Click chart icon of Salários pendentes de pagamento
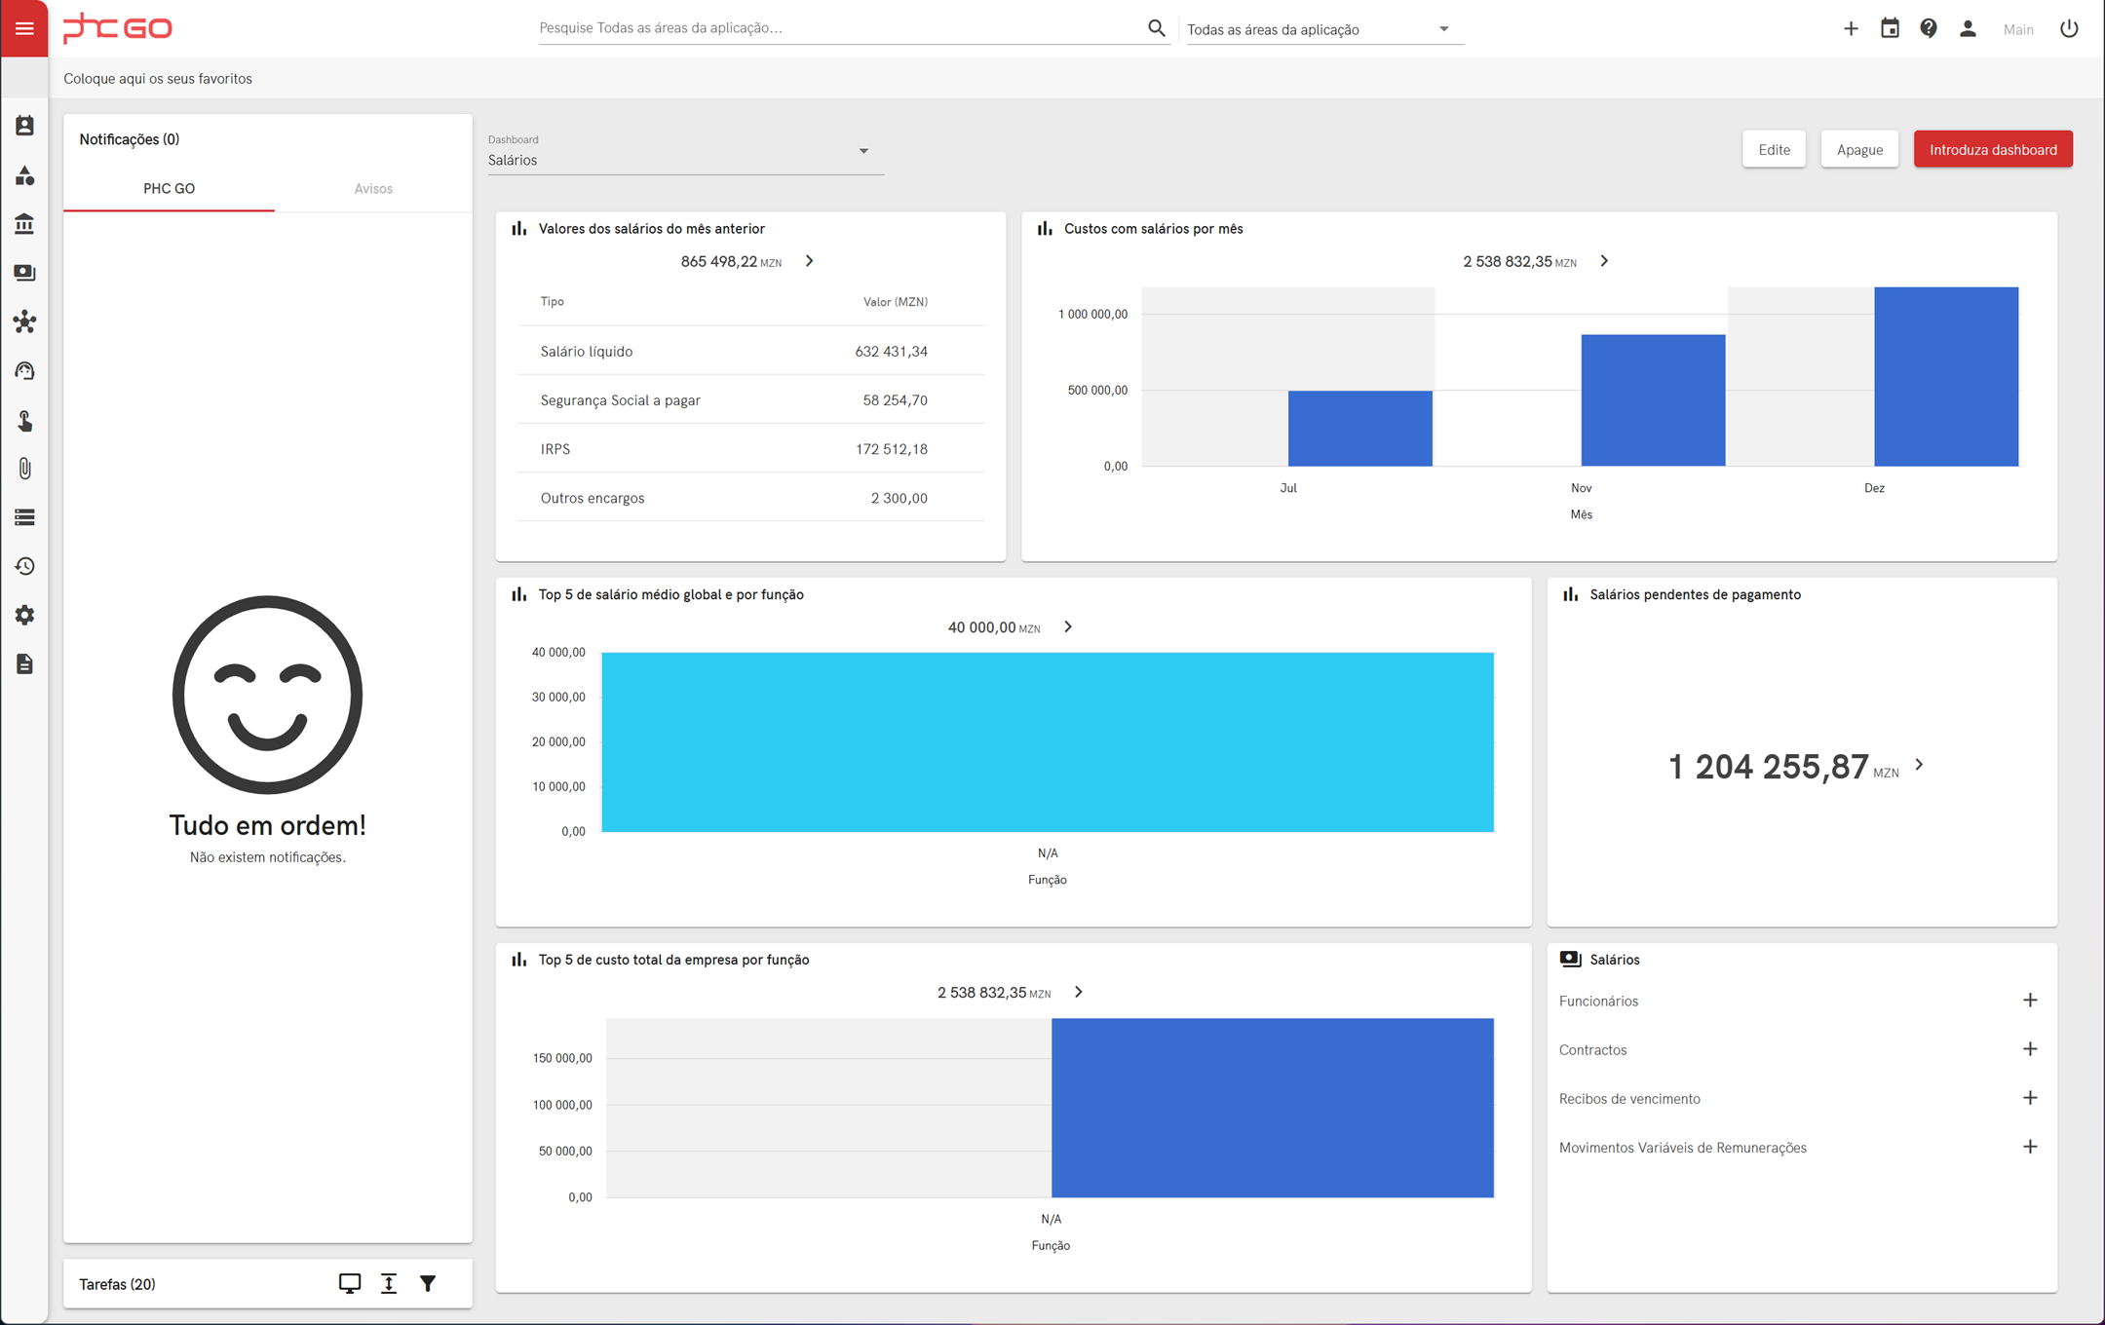The width and height of the screenshot is (2105, 1325). (x=1570, y=594)
